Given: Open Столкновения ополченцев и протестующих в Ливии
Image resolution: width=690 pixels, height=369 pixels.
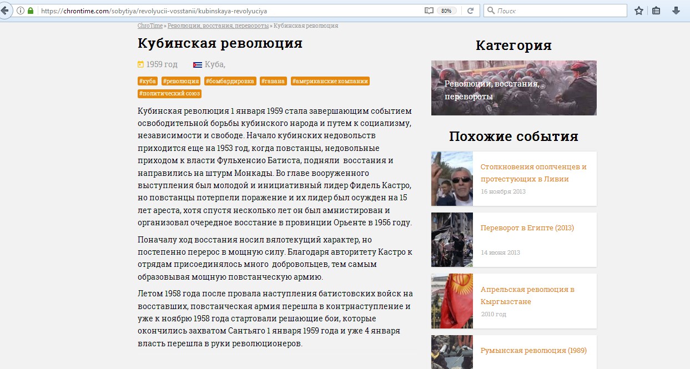Looking at the screenshot, I should 533,173.
